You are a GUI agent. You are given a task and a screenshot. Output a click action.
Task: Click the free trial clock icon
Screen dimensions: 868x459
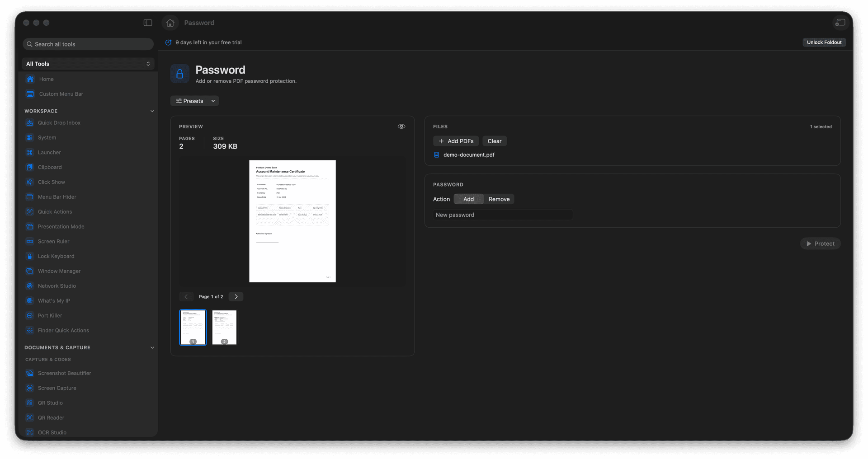point(169,42)
